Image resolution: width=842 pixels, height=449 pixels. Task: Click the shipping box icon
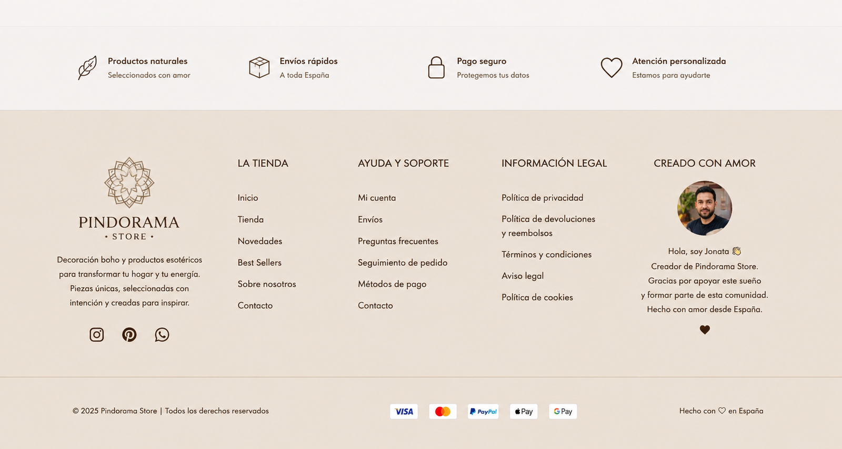[x=259, y=68]
